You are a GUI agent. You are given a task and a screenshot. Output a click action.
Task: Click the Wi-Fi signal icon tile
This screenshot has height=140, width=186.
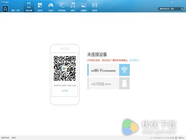click(124, 70)
